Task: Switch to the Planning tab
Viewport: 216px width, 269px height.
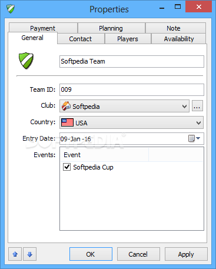Action: (111, 28)
